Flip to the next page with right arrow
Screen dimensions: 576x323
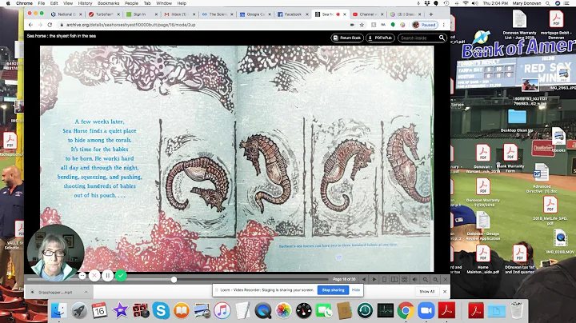pos(374,279)
